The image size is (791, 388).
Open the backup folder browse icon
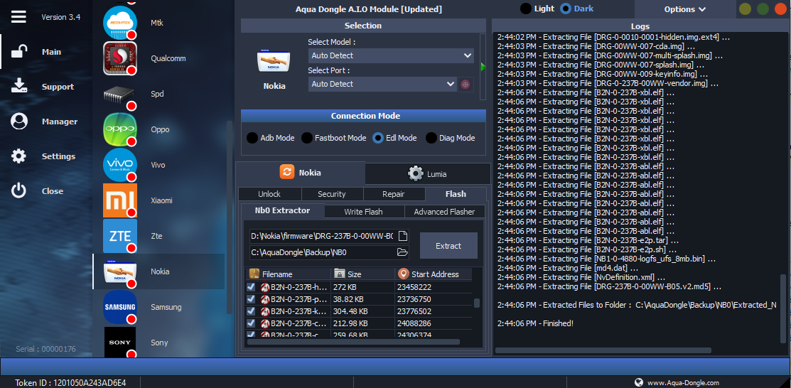(x=402, y=252)
